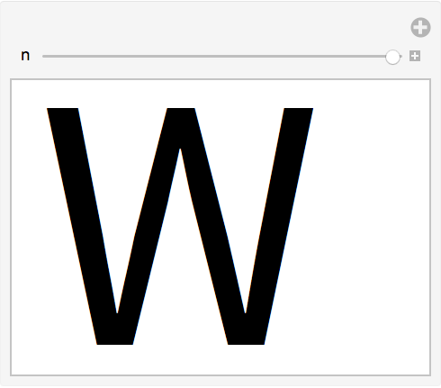Click slider track one quarter from left
Viewport: 441px width, 388px height.
click(132, 56)
